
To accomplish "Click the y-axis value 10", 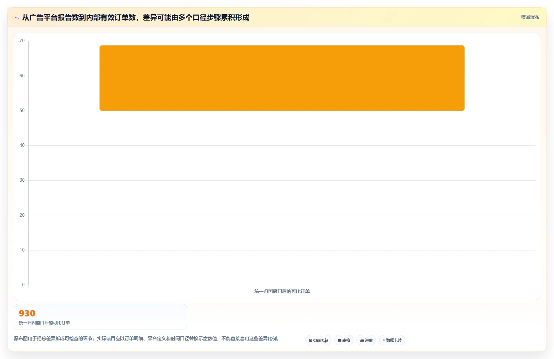I will (x=22, y=250).
